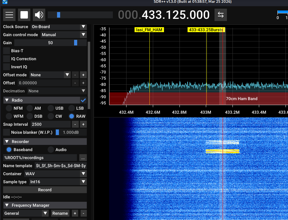Increase Offset with plus button
Image resolution: width=288 pixels, height=220 pixels.
tap(83, 83)
